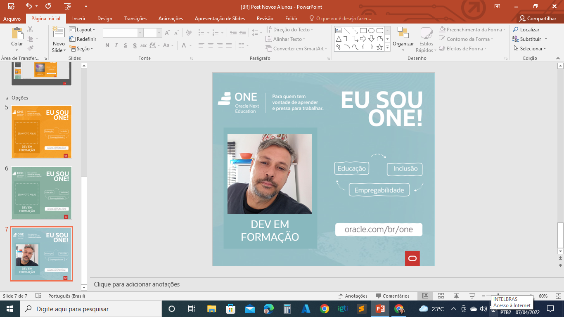Image resolution: width=564 pixels, height=317 pixels.
Task: Clear all formatting icon
Action: [189, 33]
